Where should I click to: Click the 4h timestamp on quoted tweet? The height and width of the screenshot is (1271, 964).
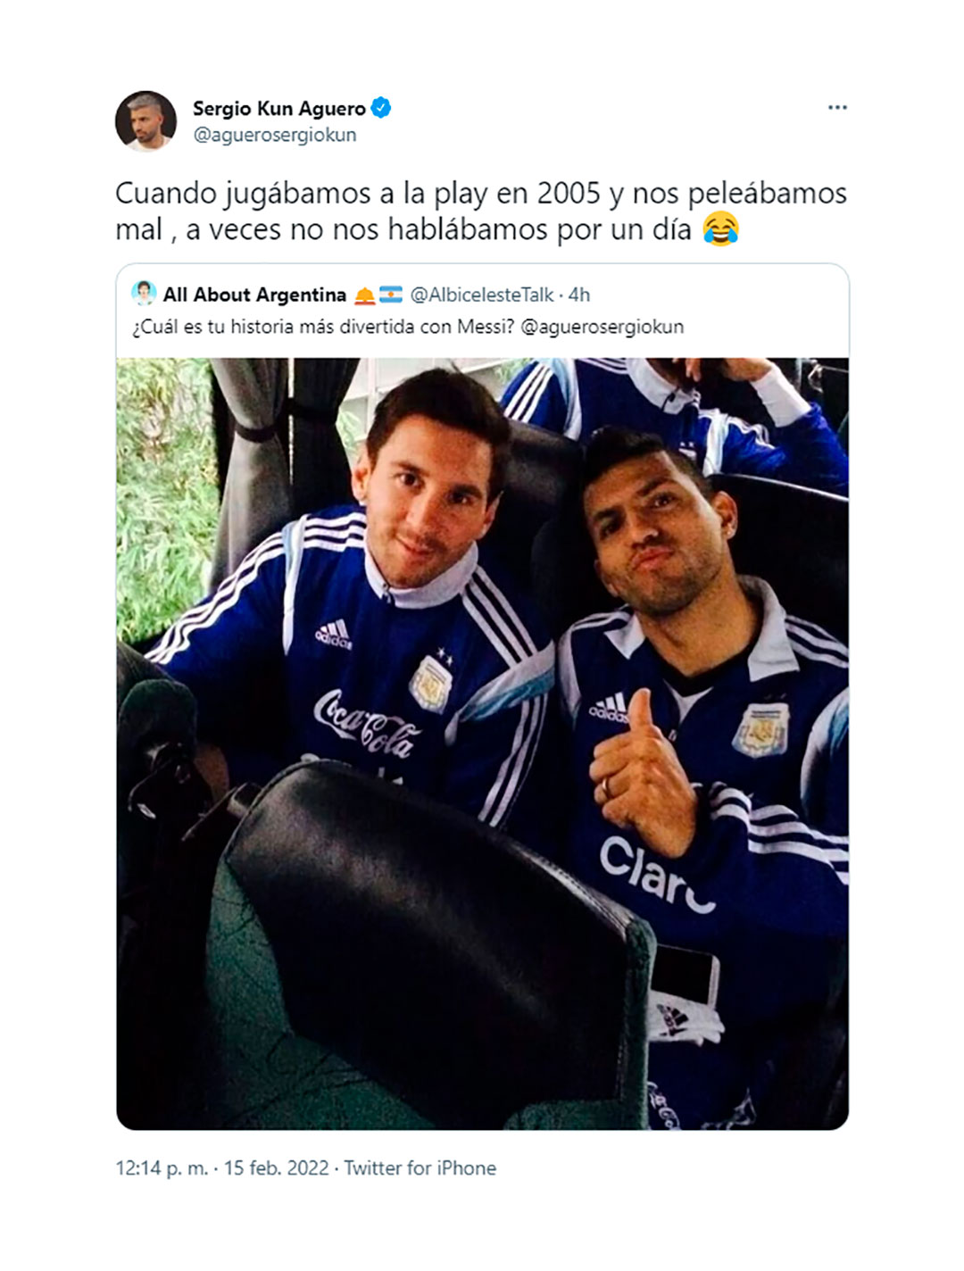pyautogui.click(x=579, y=295)
